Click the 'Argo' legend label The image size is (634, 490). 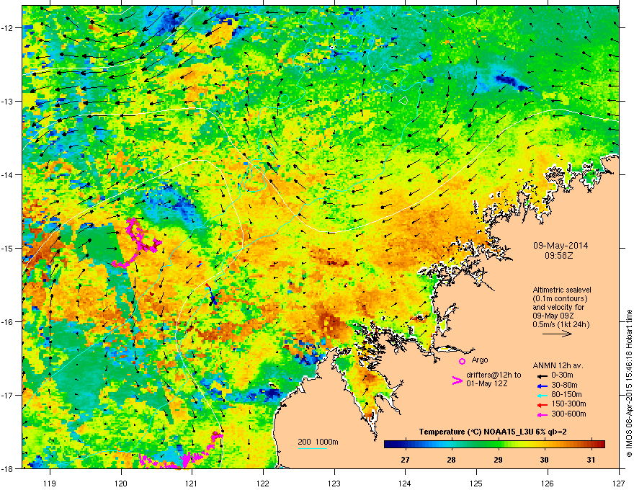tap(480, 360)
